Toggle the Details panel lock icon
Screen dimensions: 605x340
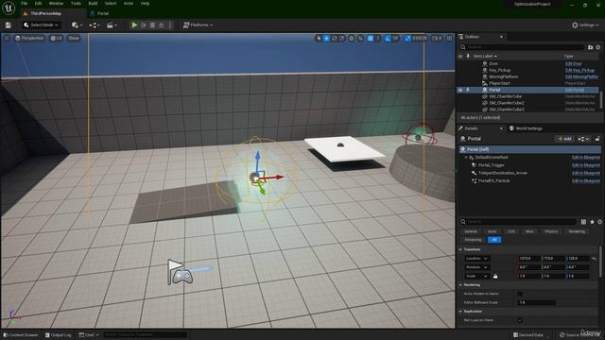(x=597, y=139)
